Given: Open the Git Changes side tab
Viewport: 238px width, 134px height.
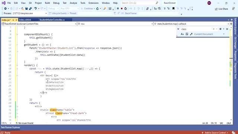Looking at the screenshot, I should tap(235, 43).
